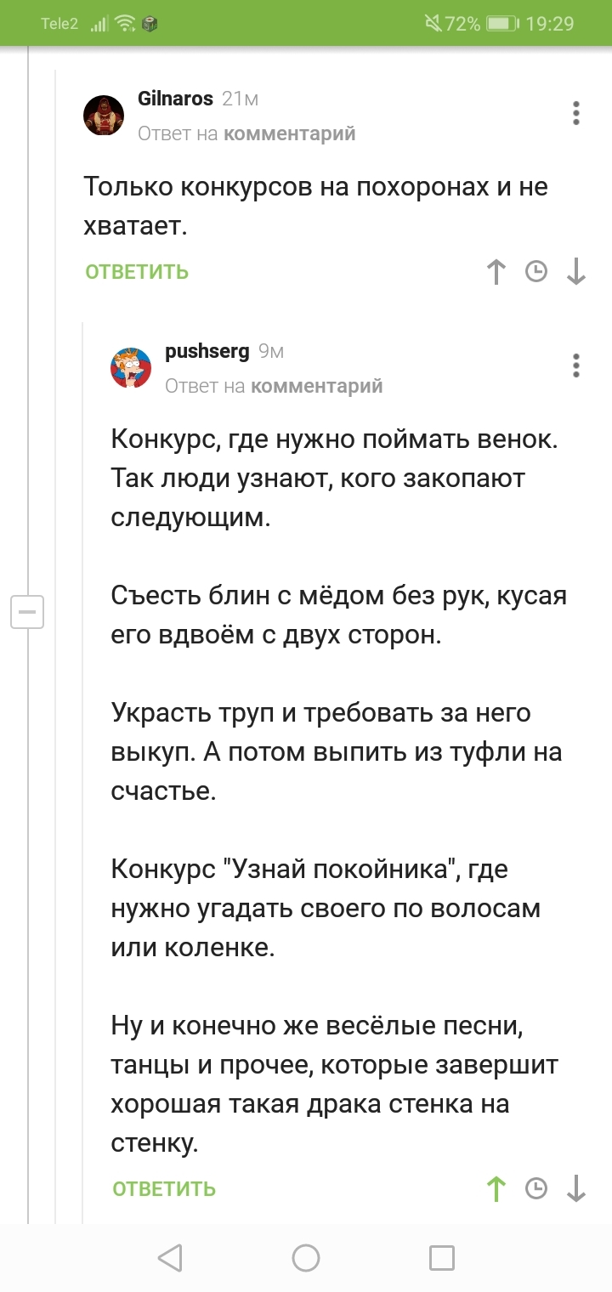Viewport: 612px width, 1292px height.
Task: Open Gilnaros profile avatar
Action: click(x=104, y=115)
